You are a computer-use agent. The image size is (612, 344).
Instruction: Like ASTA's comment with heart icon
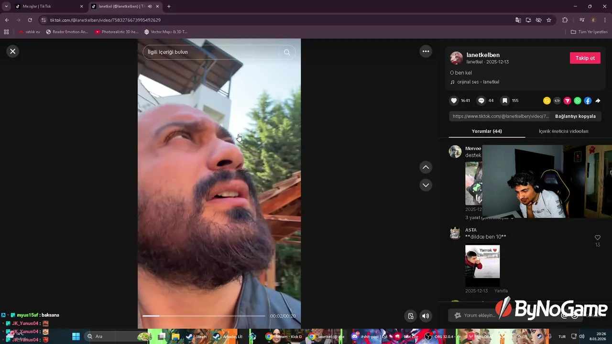[597, 237]
